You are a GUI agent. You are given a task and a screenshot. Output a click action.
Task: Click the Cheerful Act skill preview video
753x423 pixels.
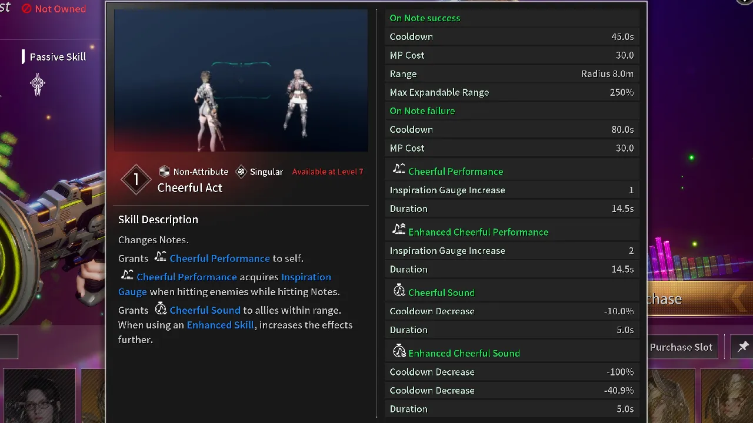[241, 80]
